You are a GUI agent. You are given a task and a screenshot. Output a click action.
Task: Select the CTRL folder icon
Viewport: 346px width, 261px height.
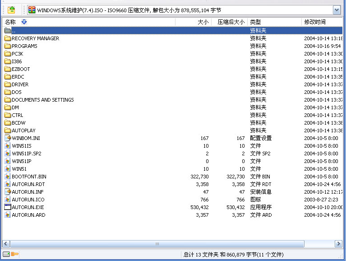click(x=8, y=115)
